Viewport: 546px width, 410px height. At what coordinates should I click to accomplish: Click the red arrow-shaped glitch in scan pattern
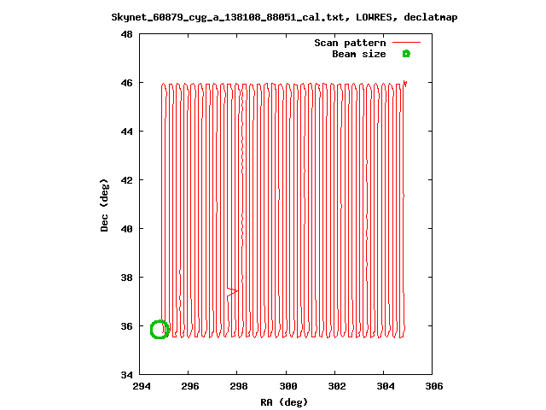(x=232, y=291)
